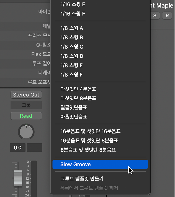Select 16분음표 및 셋잇단 8분음표
Screen dimensions: 175x197
100,141
